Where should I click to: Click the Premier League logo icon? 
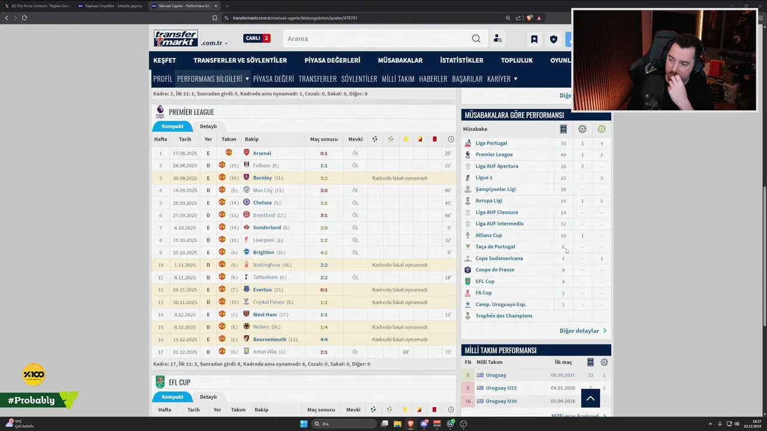pos(160,112)
